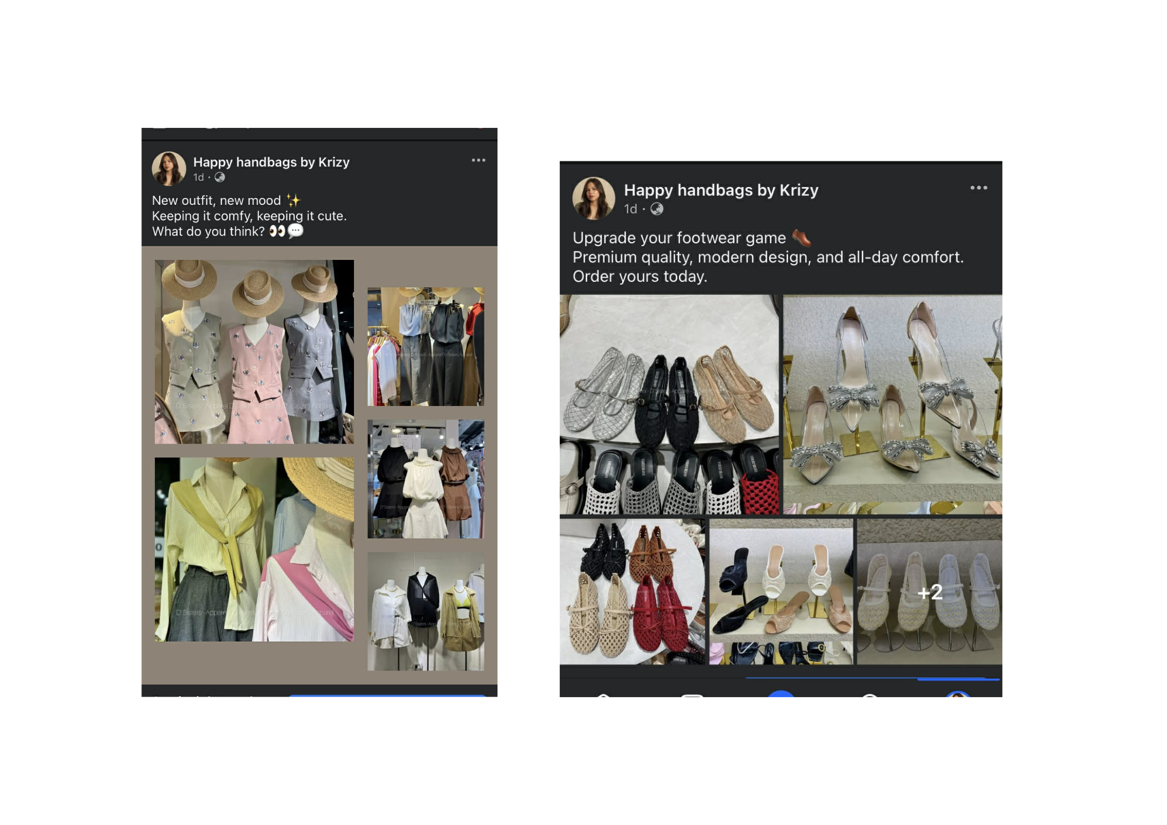Click the text 'Order yours today.'
The image size is (1167, 825).
pos(639,277)
